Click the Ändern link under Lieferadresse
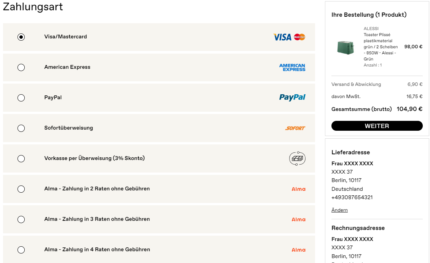Image resolution: width=430 pixels, height=263 pixels. click(339, 210)
